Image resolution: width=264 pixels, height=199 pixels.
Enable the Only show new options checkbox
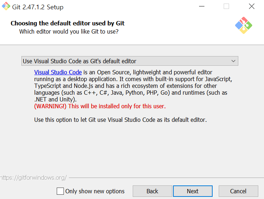click(60, 191)
